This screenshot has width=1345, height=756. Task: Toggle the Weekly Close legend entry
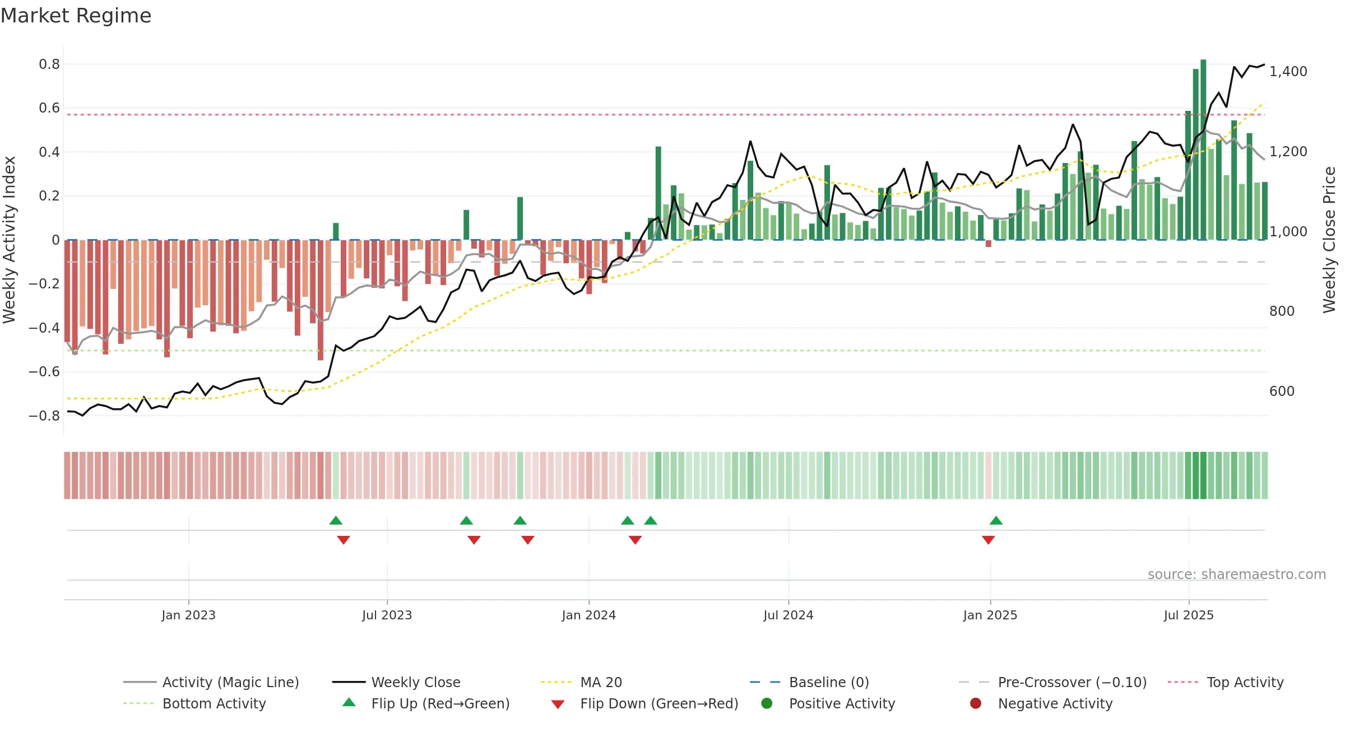pyautogui.click(x=396, y=682)
